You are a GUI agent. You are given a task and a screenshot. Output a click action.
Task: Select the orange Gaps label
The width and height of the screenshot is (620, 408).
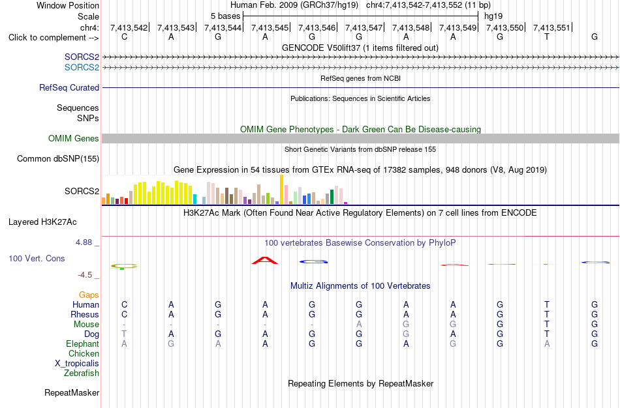89,295
